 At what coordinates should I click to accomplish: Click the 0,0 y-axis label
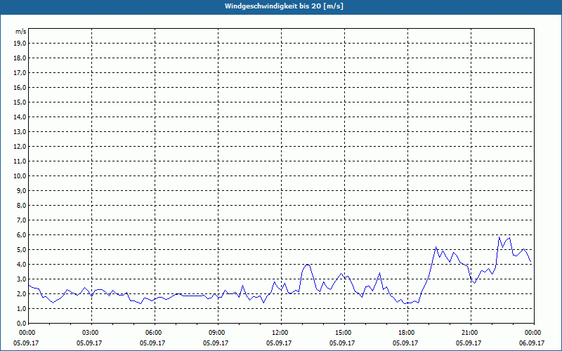point(21,323)
